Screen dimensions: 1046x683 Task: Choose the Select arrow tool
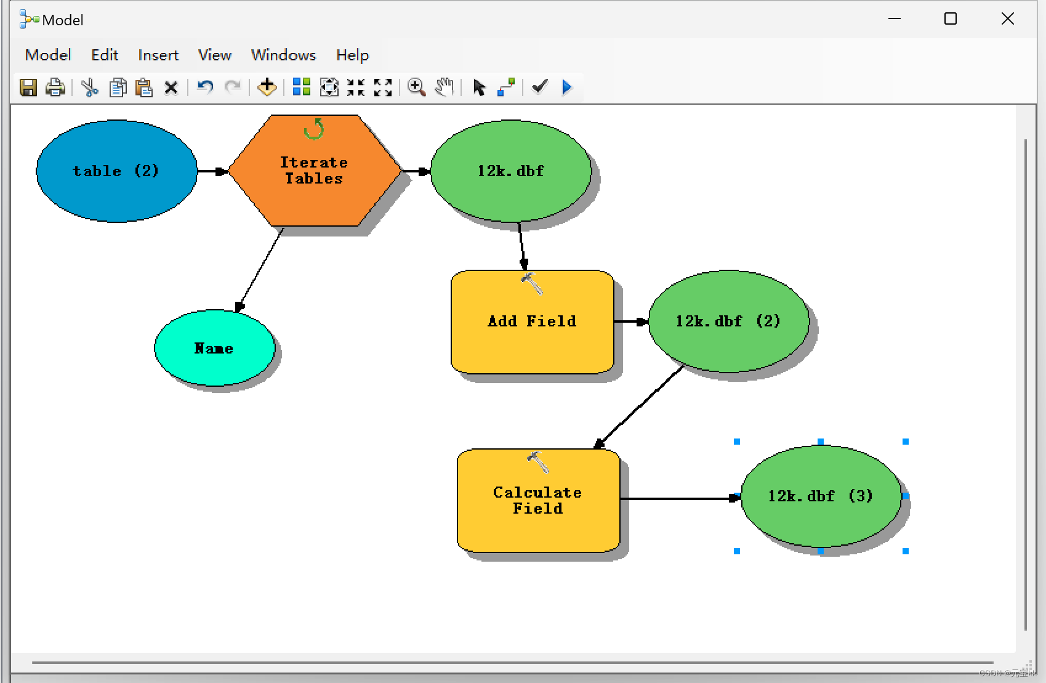pyautogui.click(x=479, y=87)
